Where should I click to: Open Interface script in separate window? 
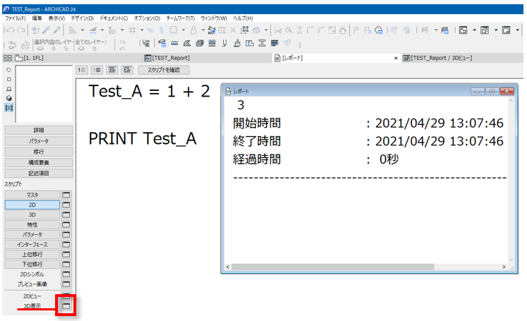click(66, 244)
